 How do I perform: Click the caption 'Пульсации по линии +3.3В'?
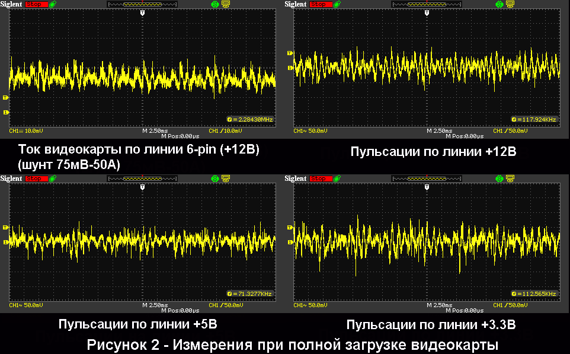[431, 325]
